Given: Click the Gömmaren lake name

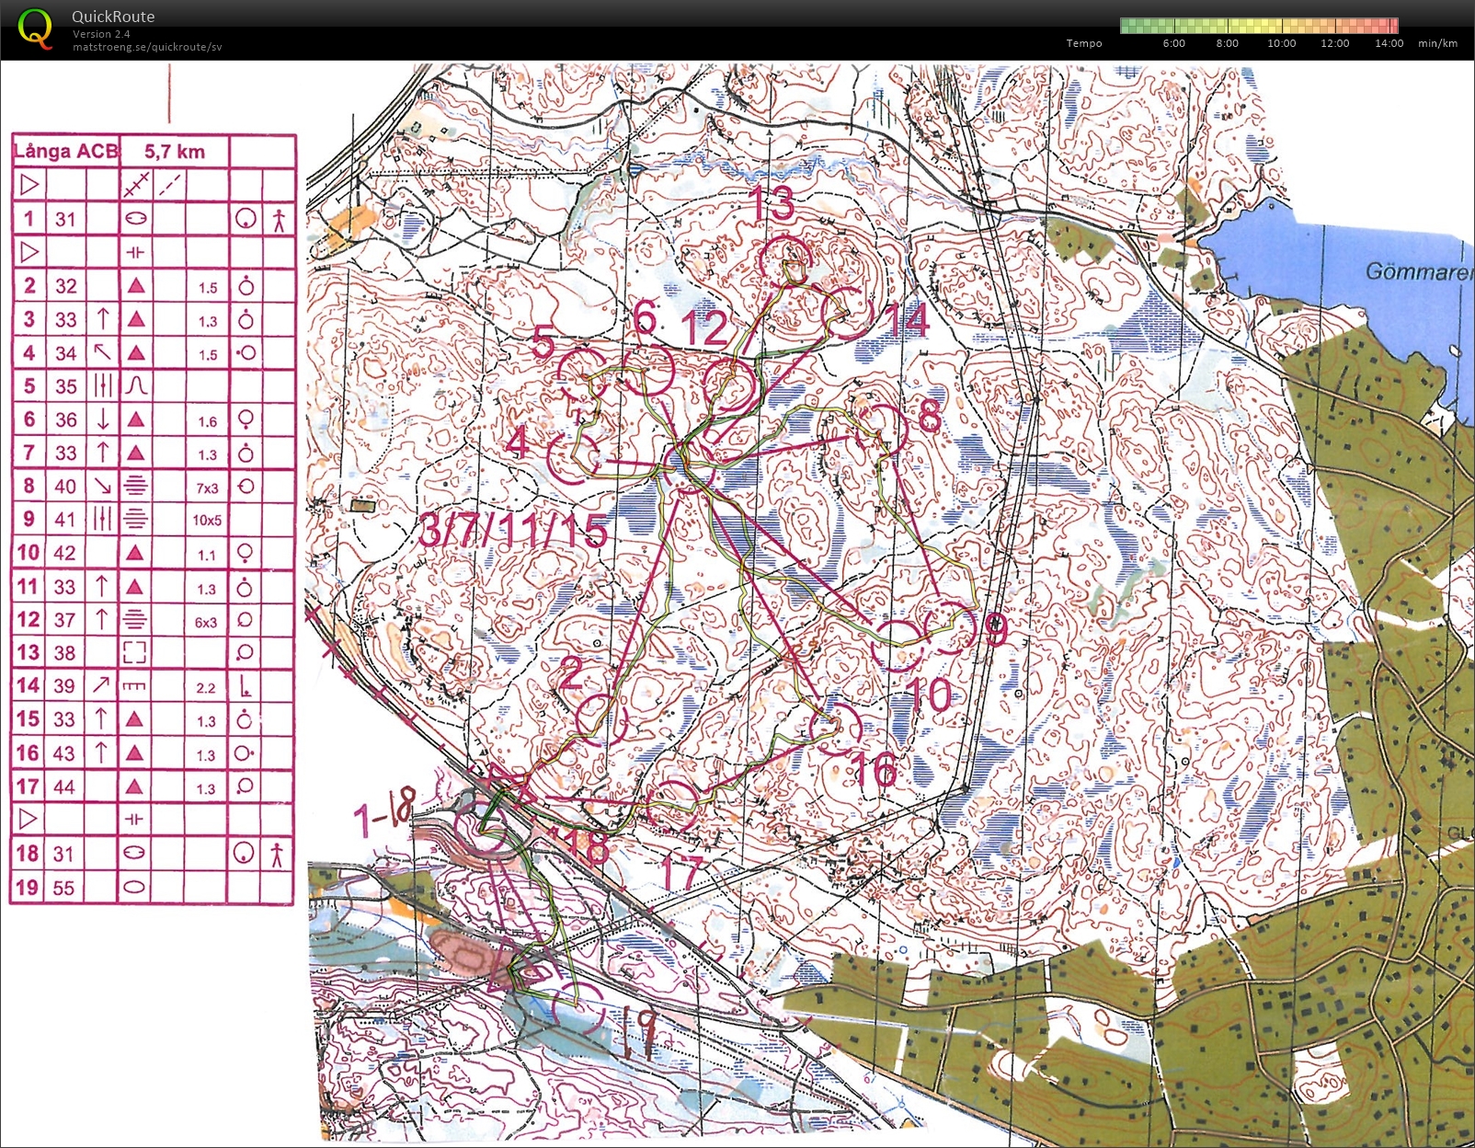Looking at the screenshot, I should [1419, 271].
